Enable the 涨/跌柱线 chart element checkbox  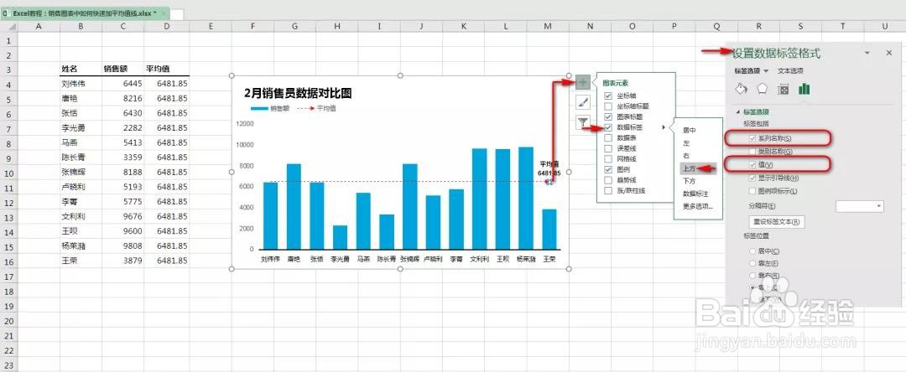pos(608,190)
